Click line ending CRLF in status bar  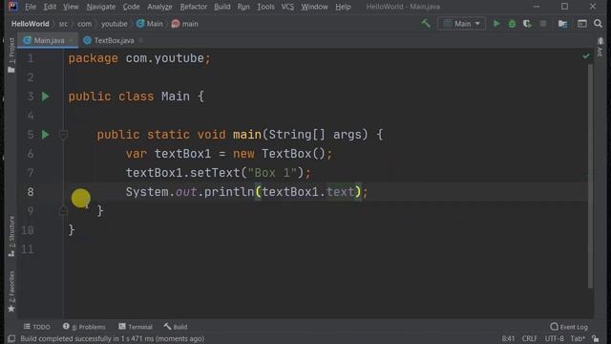(529, 338)
